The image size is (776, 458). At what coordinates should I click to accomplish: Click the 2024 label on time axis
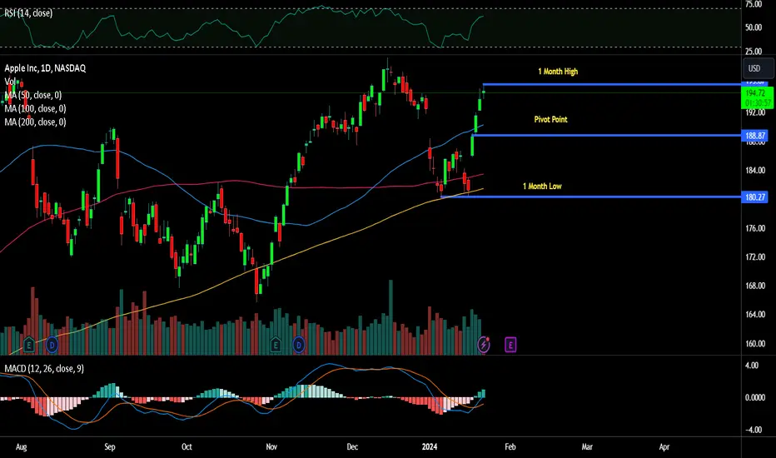(x=429, y=446)
